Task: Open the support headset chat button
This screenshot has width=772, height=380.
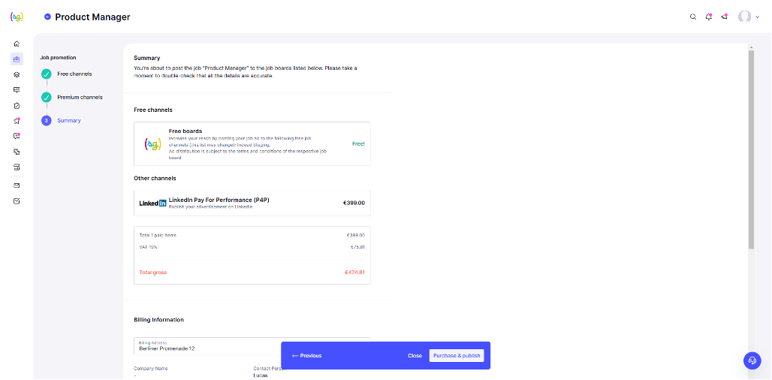Action: click(752, 360)
